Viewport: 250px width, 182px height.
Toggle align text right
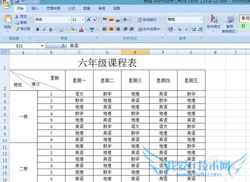pos(117,29)
